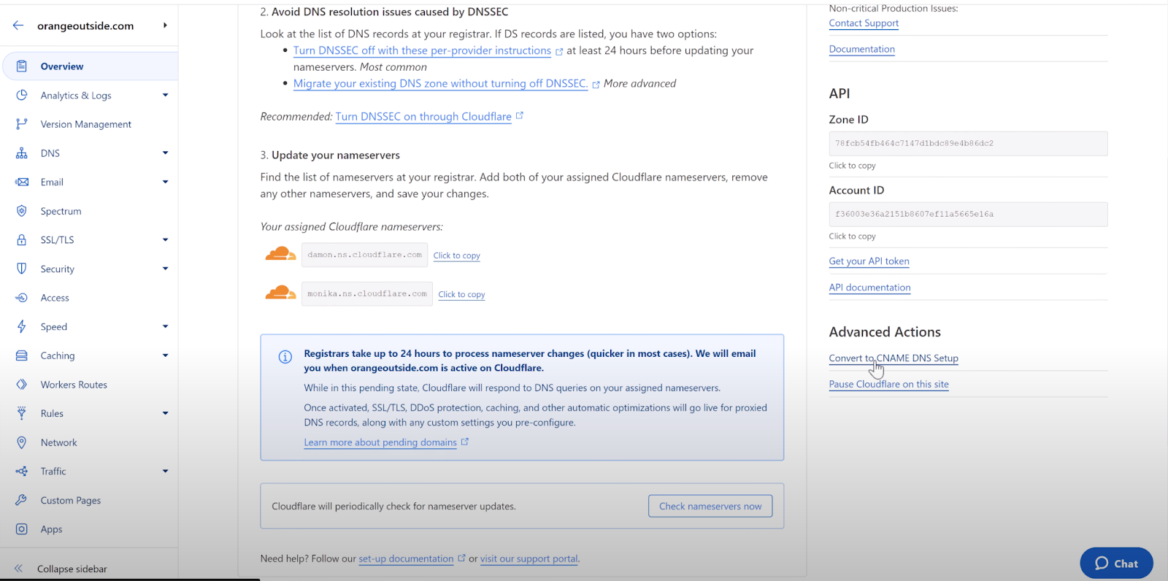The height and width of the screenshot is (581, 1168).
Task: Open the Chat support button
Action: pos(1116,563)
